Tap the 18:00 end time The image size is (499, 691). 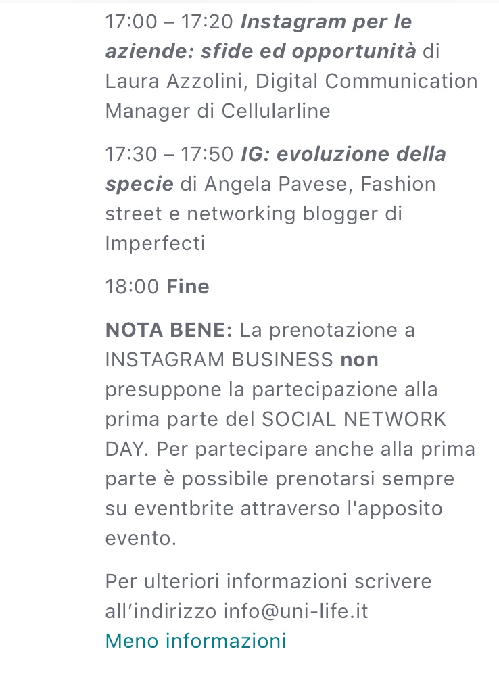(133, 287)
